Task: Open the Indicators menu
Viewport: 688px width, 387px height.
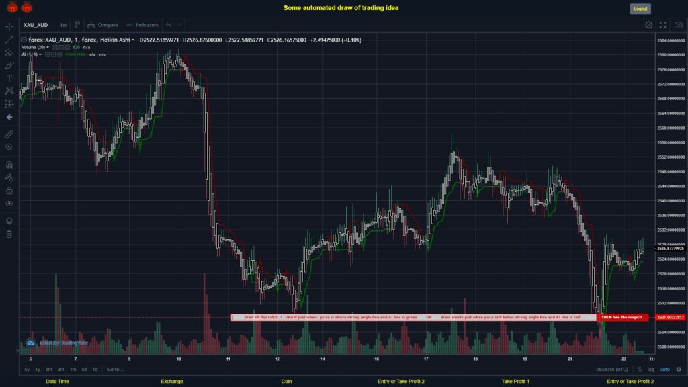Action: pos(142,25)
